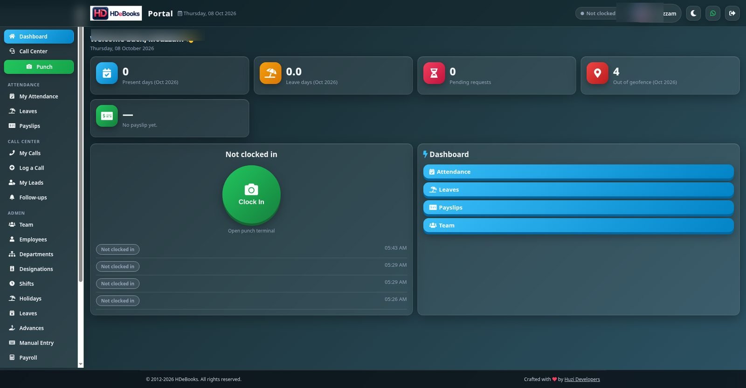Open Designations admin page

click(x=39, y=269)
